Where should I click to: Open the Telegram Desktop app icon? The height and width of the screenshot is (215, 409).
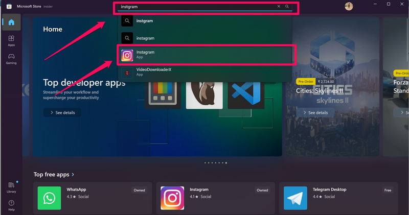pyautogui.click(x=296, y=198)
